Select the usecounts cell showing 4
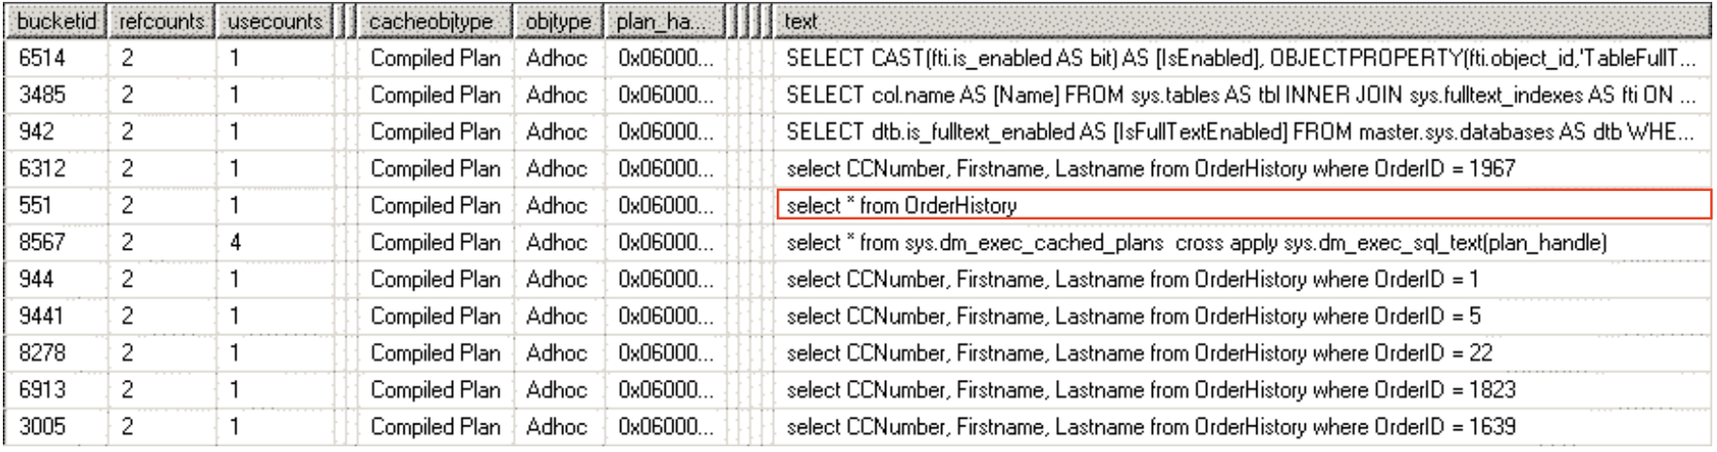Image resolution: width=1717 pixels, height=452 pixels. pyautogui.click(x=274, y=242)
